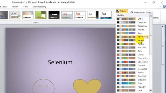Select the Clarity color scheme
This screenshot has height=93, width=166.
(133, 55)
